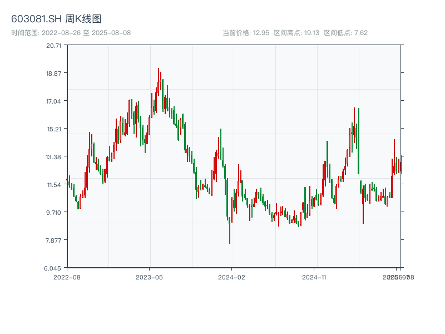Click the y-axis value 15.21
The image size is (445, 334).
(54, 129)
